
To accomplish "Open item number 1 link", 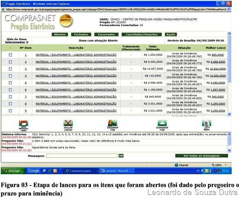I will pos(26,55).
